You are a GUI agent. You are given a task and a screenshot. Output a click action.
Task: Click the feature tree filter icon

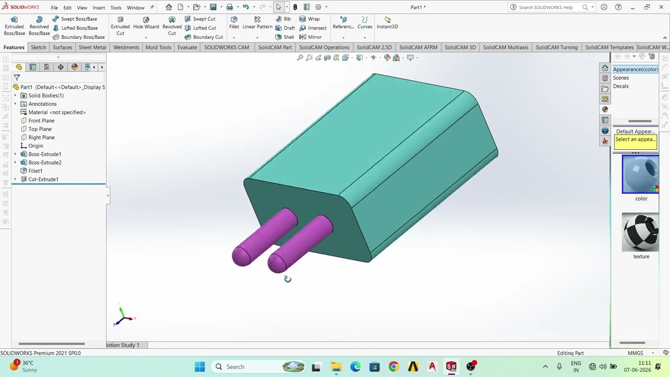coord(17,77)
